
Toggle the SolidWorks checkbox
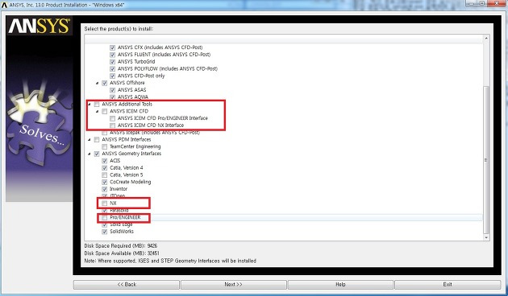(105, 232)
